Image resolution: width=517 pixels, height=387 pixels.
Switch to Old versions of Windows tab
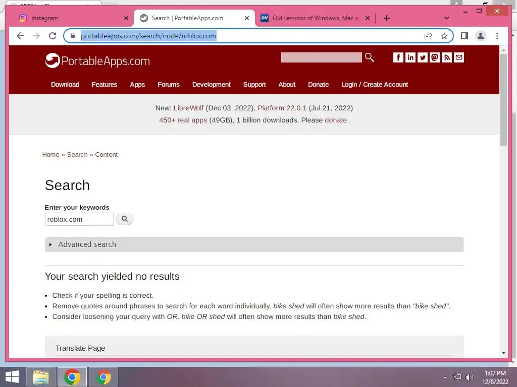click(x=316, y=18)
